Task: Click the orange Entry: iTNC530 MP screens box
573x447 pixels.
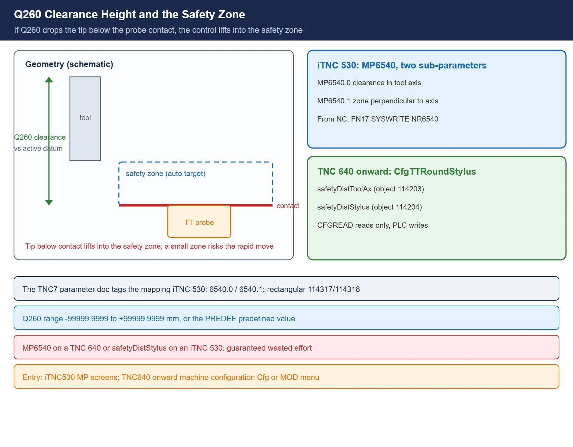Action: [286, 376]
